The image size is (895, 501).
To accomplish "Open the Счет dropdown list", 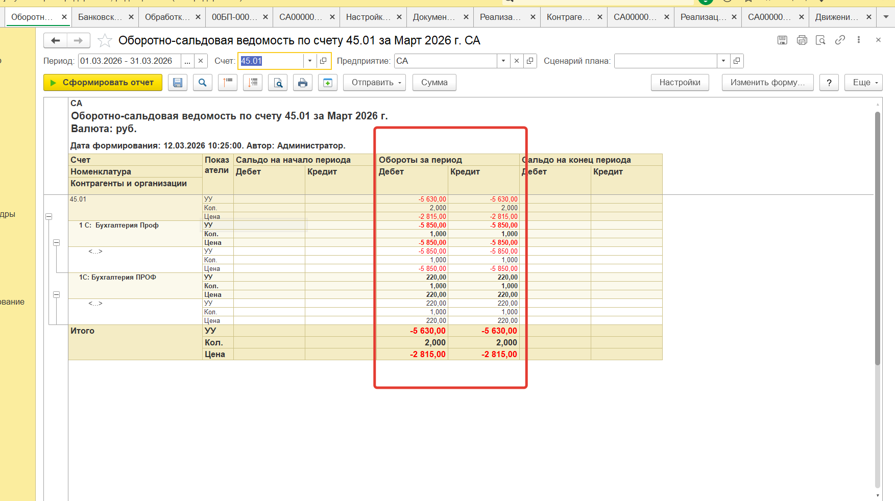I will coord(310,61).
